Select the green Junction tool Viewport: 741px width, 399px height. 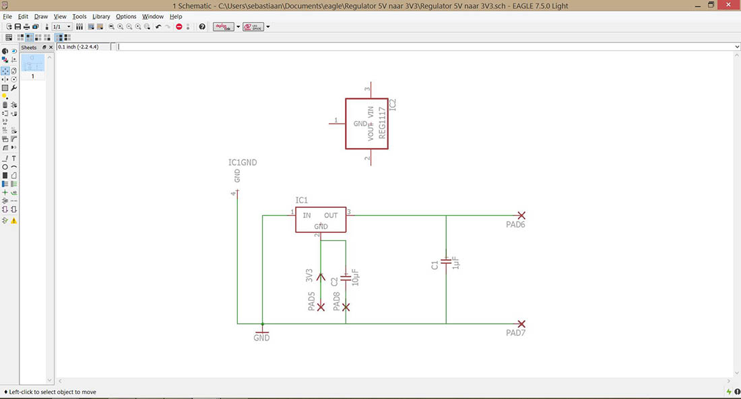point(5,192)
